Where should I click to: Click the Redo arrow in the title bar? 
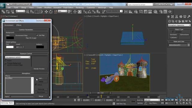tap(23, 4)
